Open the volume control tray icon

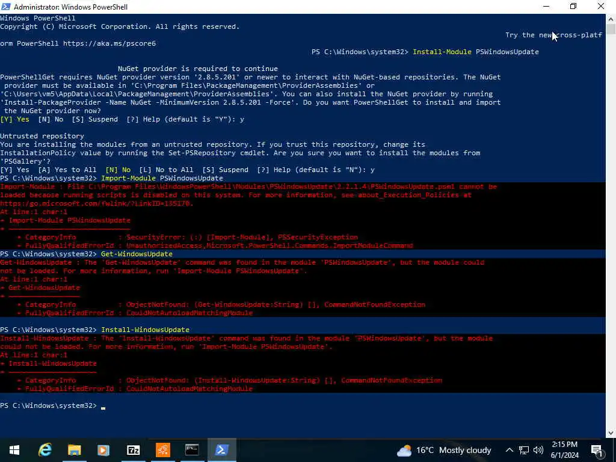click(x=538, y=450)
